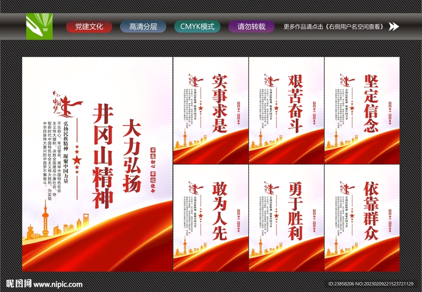Select the 高清分层 tag
The width and height of the screenshot is (422, 292).
click(143, 27)
